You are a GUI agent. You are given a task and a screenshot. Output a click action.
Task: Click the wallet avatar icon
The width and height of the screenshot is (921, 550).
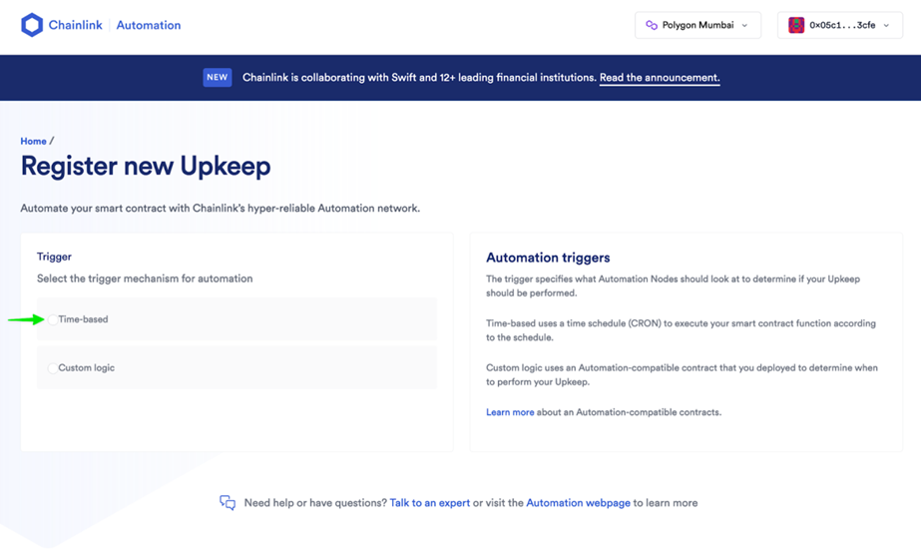796,25
